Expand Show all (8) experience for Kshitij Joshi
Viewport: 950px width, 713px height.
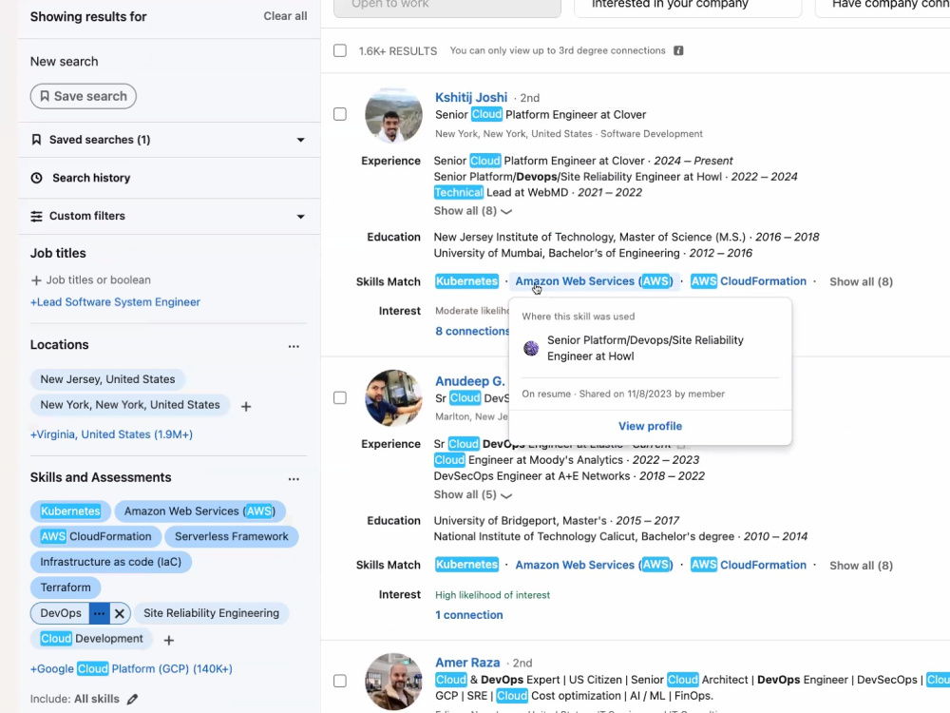[472, 211]
